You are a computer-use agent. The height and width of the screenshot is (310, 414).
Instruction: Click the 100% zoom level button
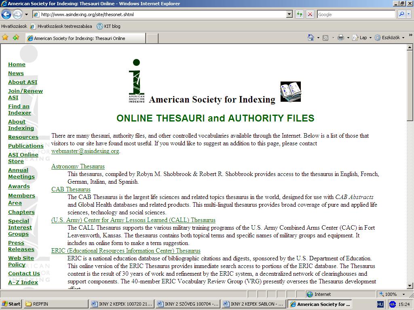coord(389,294)
